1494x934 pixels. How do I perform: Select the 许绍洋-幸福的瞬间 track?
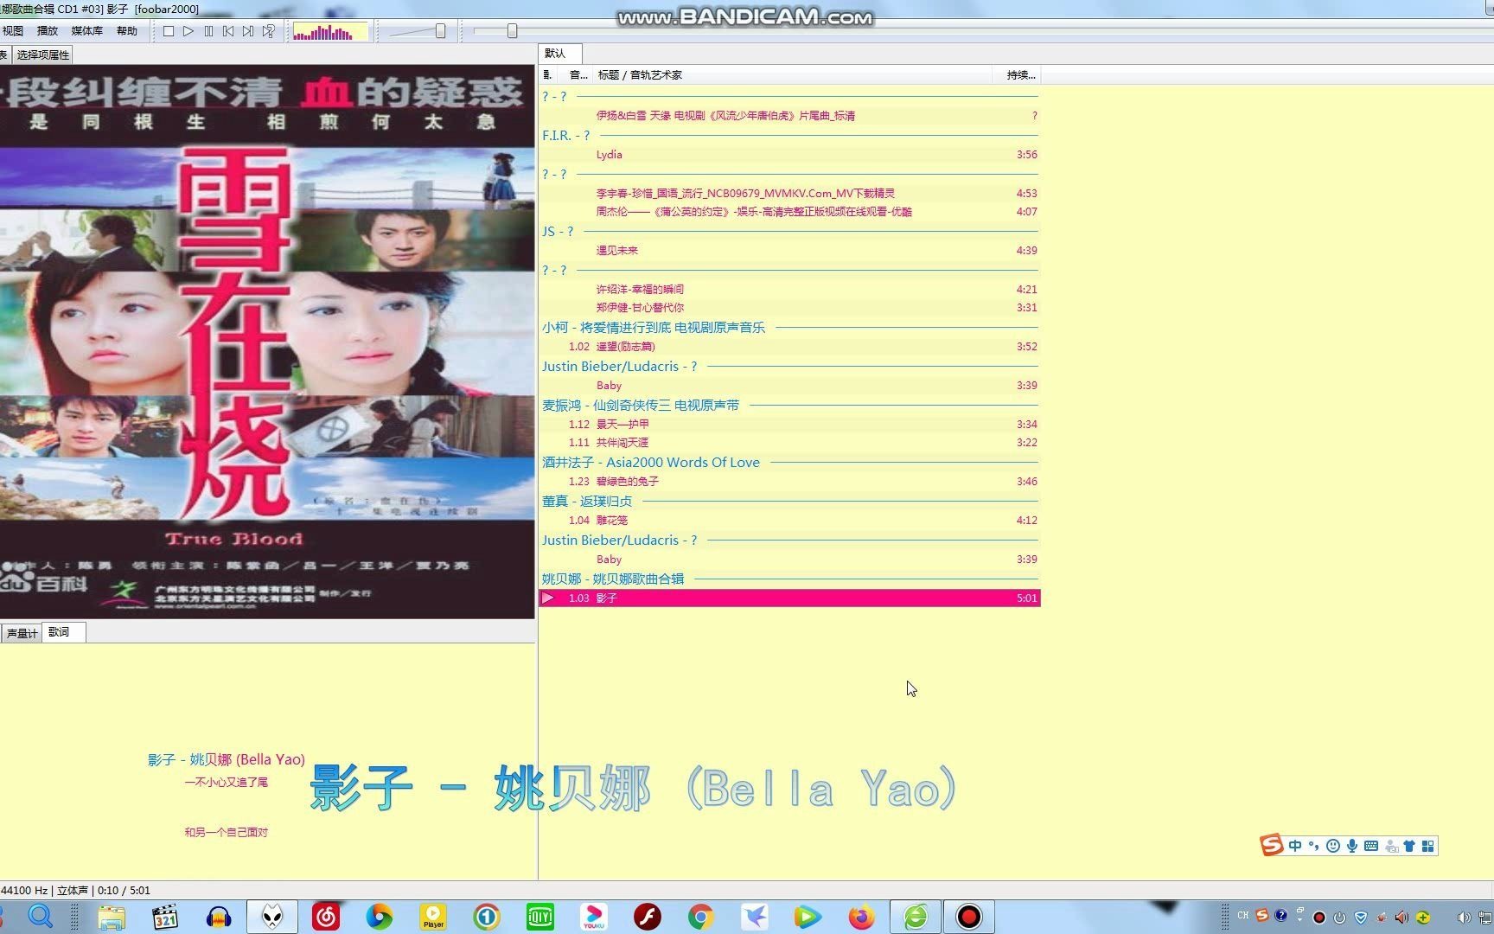789,290
